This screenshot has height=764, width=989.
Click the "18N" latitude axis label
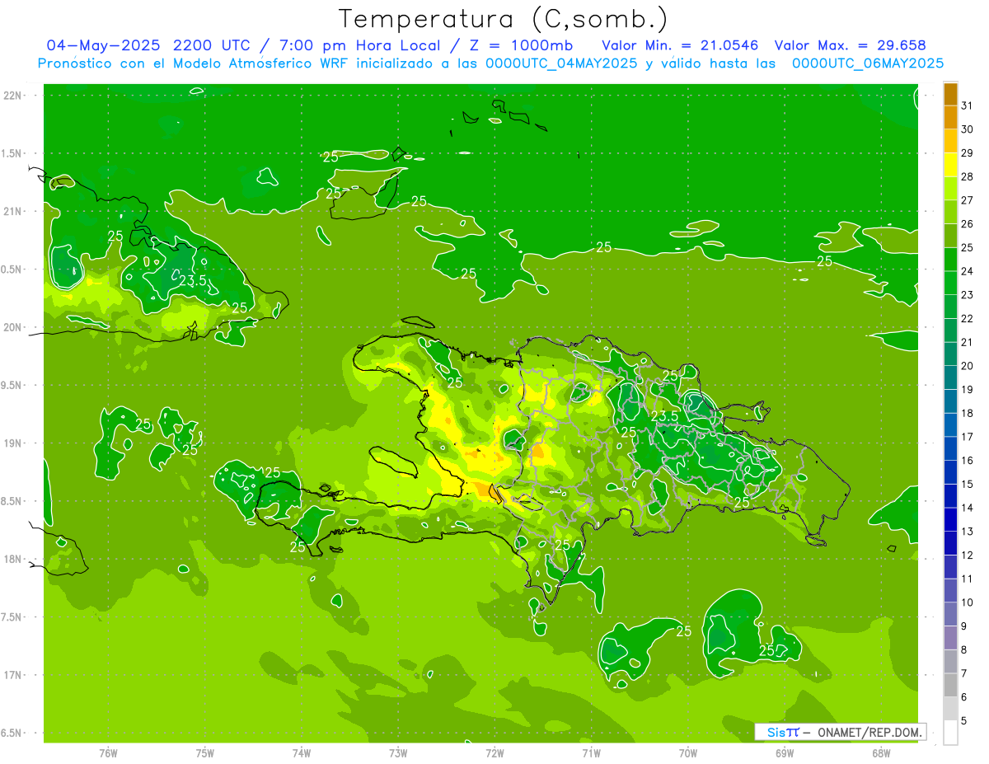click(x=14, y=560)
